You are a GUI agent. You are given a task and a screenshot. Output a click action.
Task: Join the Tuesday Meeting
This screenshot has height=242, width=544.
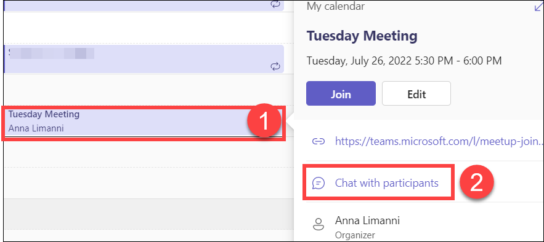(341, 93)
